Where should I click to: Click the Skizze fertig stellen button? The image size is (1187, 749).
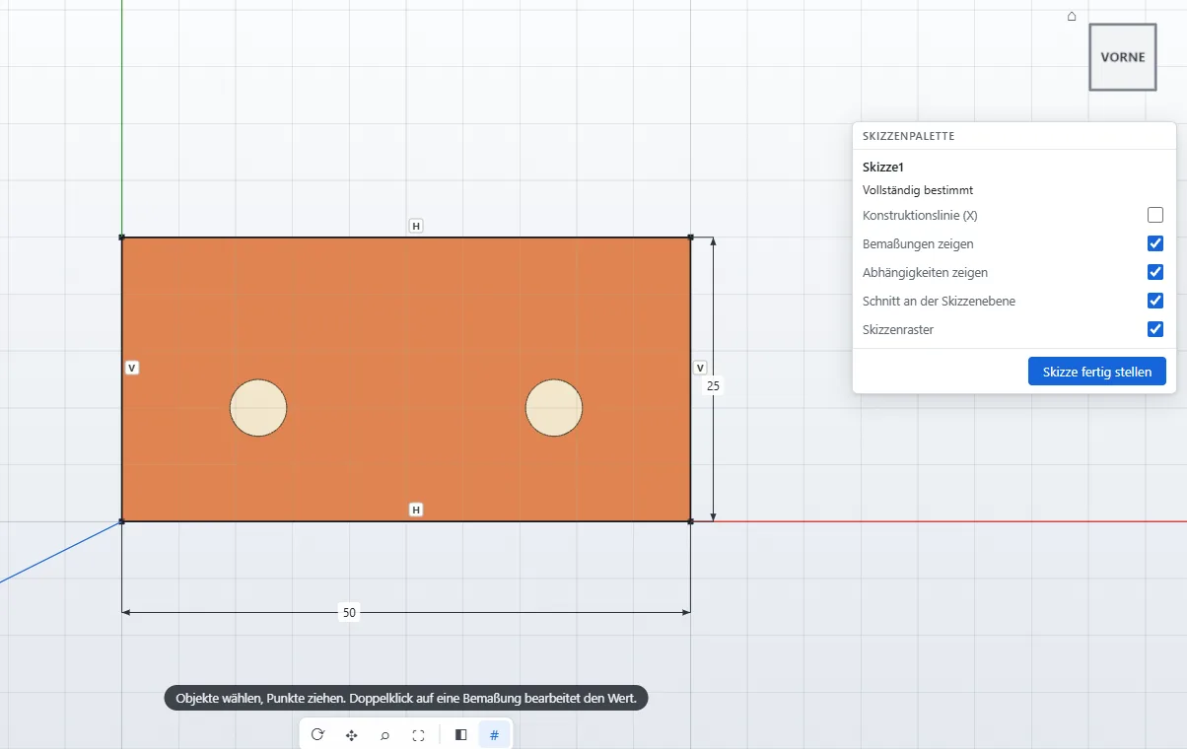(x=1097, y=371)
